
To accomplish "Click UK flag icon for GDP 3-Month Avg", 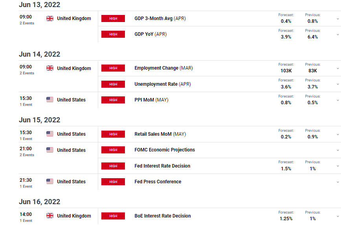I will click(x=50, y=18).
